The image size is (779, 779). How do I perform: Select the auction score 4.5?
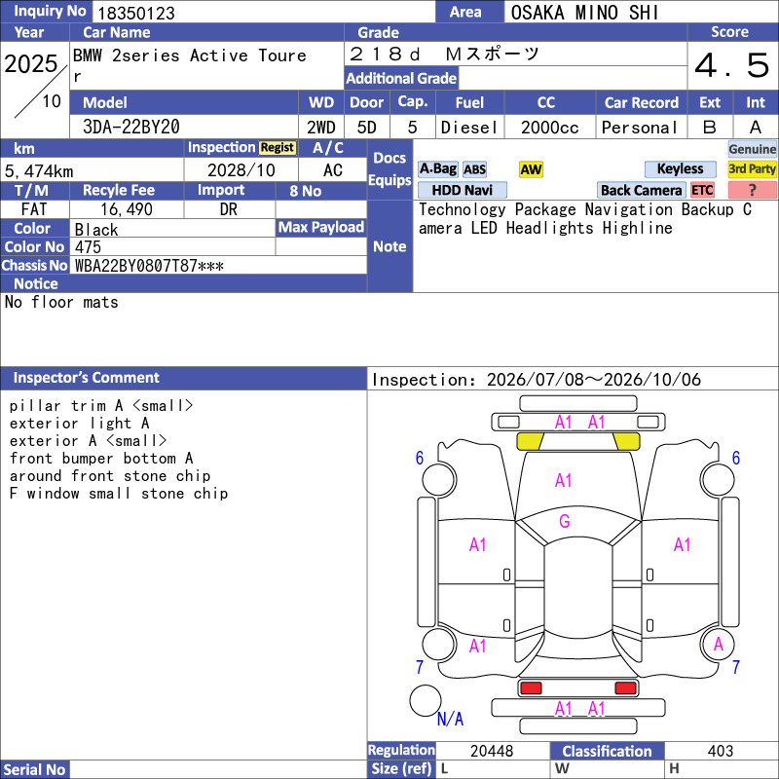[x=732, y=65]
